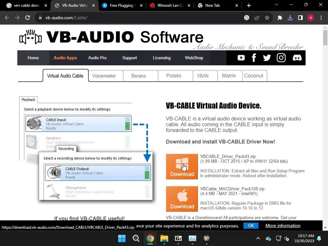Close the Free Plugging browser tab
This screenshot has height=246, width=328.
coord(141,6)
